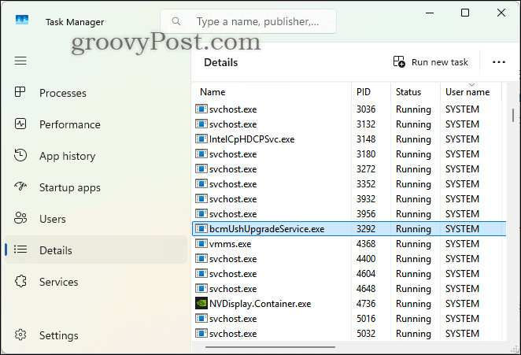Open Task Manager Settings

click(96, 335)
